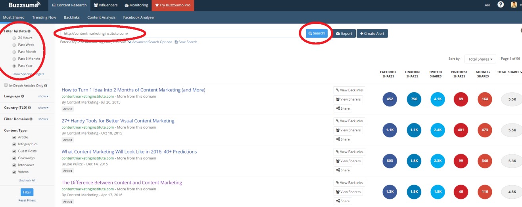
Task: Open the user profile avatar menu
Action: 516,5
